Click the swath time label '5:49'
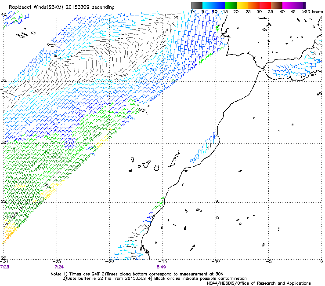 161,267
